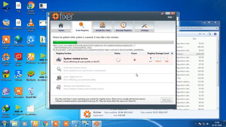Open Explorer help question mark icon
The image size is (226, 127).
[215, 34]
